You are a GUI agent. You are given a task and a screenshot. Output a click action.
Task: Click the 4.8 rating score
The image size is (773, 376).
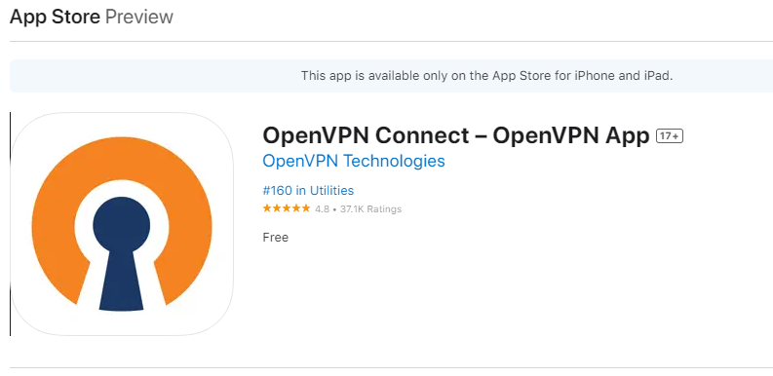pyautogui.click(x=322, y=209)
